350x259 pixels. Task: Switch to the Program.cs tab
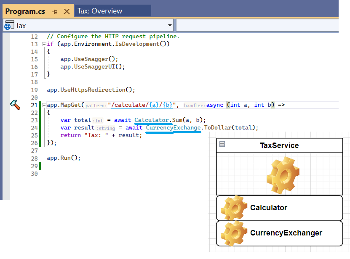coord(26,11)
